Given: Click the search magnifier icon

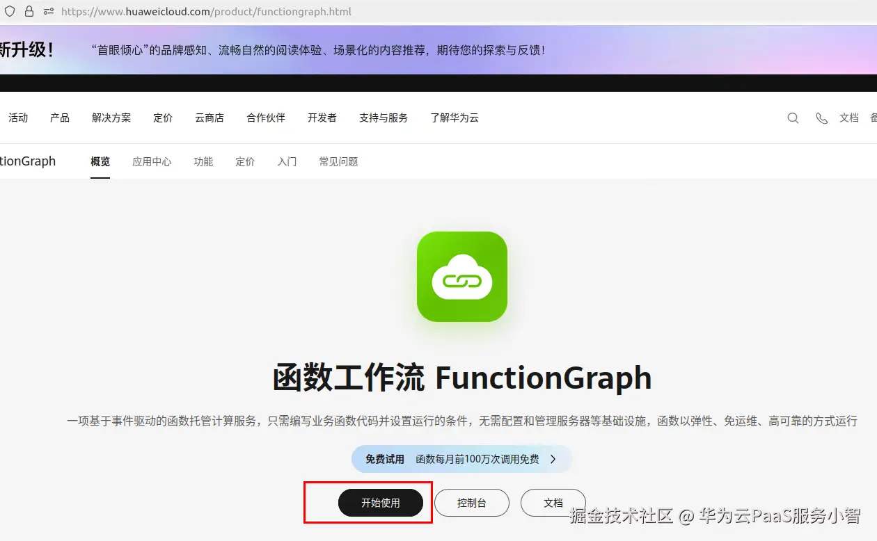Looking at the screenshot, I should (x=793, y=118).
